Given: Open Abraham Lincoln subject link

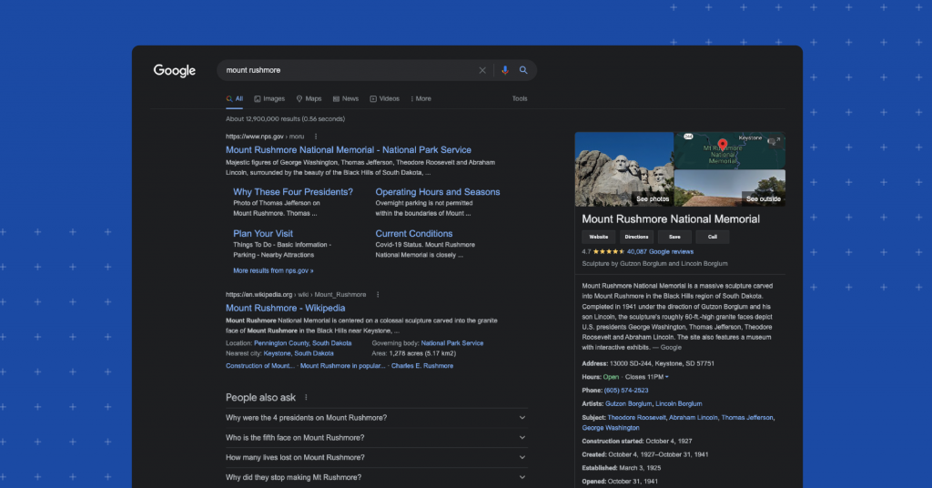Looking at the screenshot, I should (693, 417).
